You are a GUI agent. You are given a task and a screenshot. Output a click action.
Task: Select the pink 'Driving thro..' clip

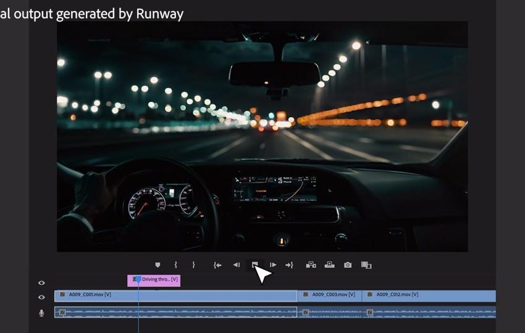pyautogui.click(x=157, y=280)
